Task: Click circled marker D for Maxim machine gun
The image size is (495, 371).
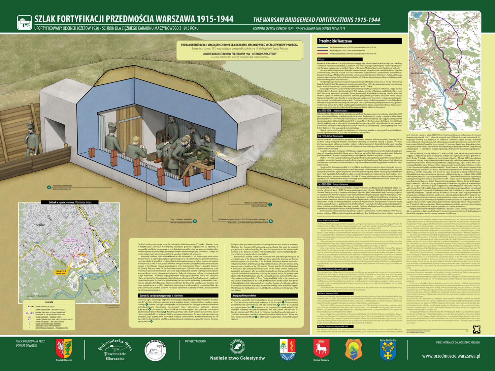Action: (x=271, y=221)
